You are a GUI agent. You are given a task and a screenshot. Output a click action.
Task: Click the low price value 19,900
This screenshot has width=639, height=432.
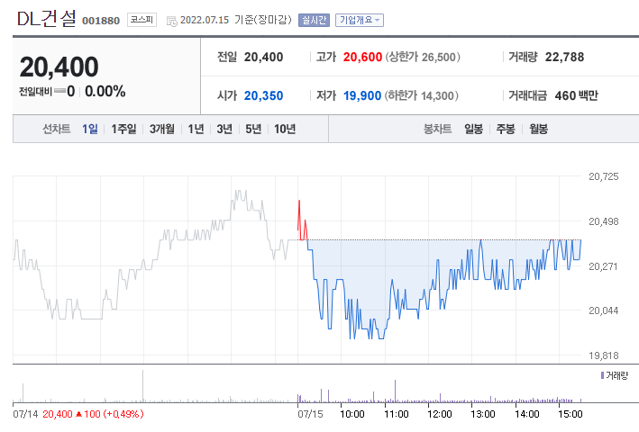362,95
